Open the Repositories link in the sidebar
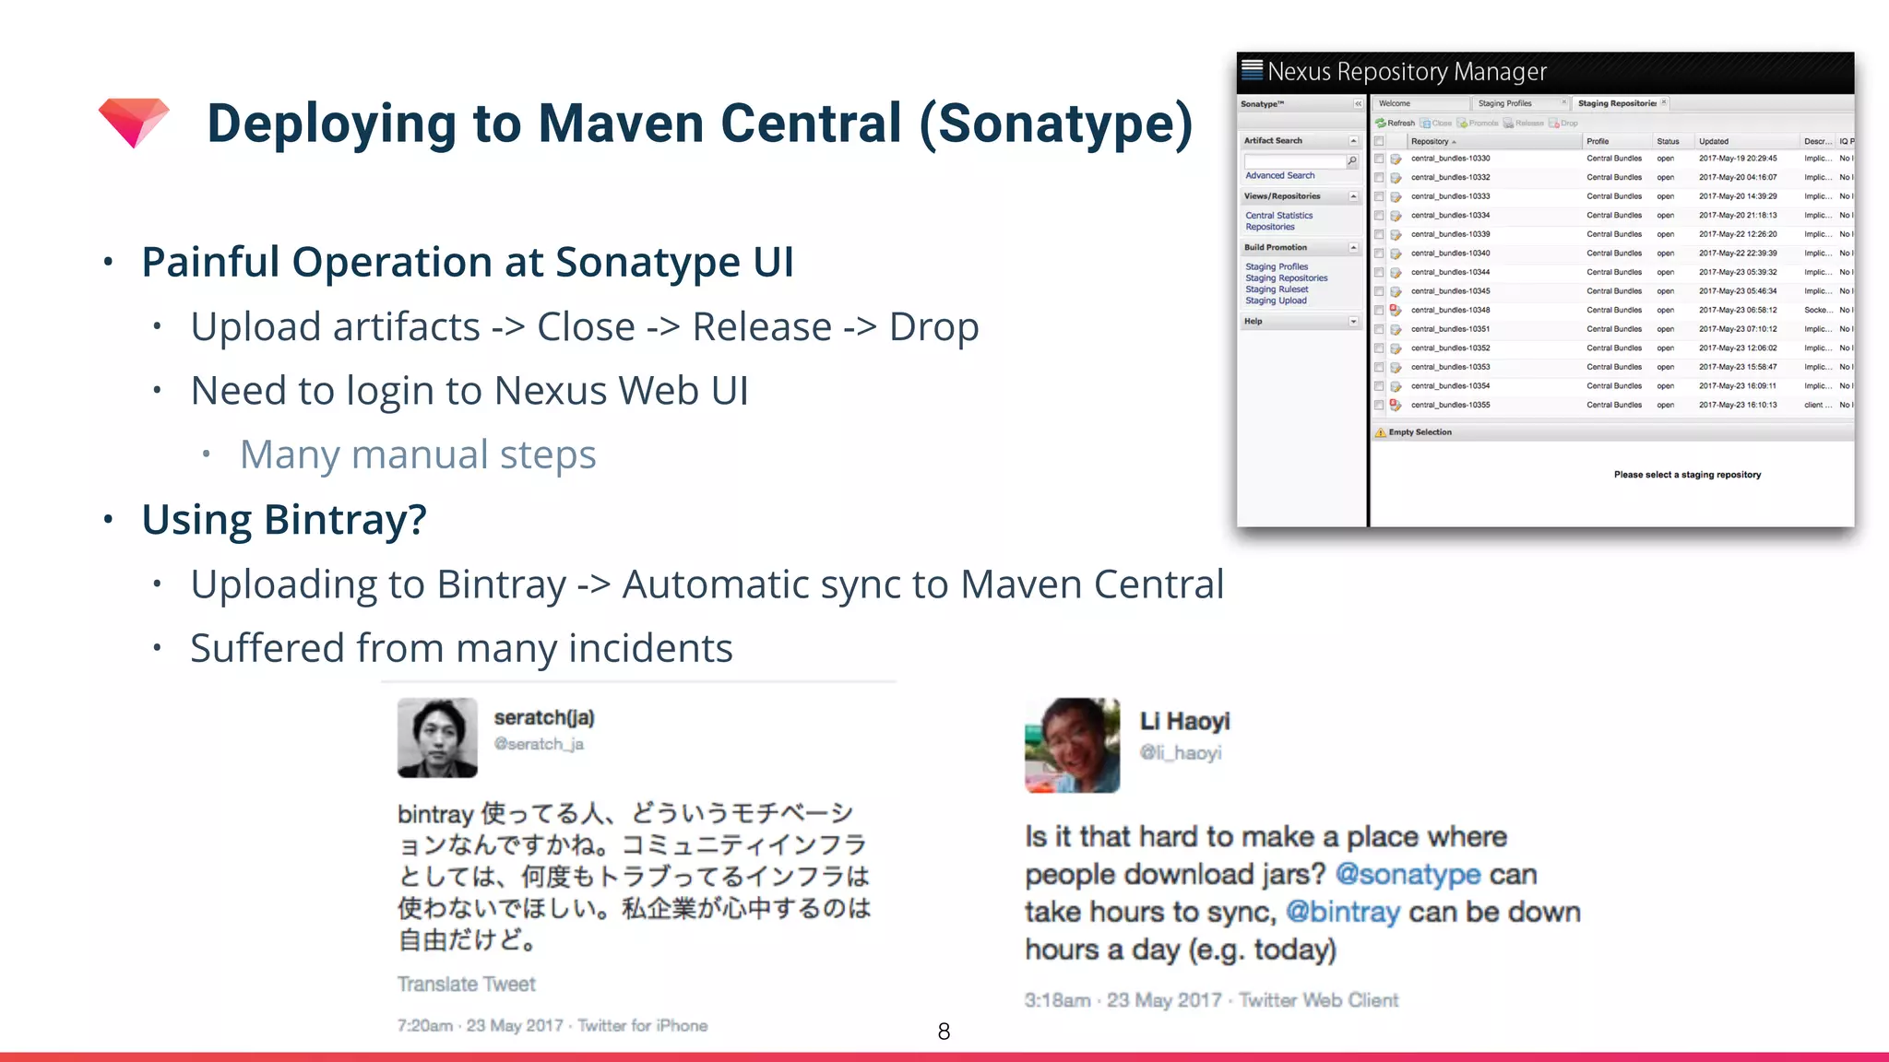1889x1062 pixels. point(1270,227)
